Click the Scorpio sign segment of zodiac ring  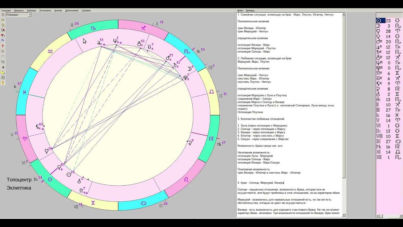(187, 51)
